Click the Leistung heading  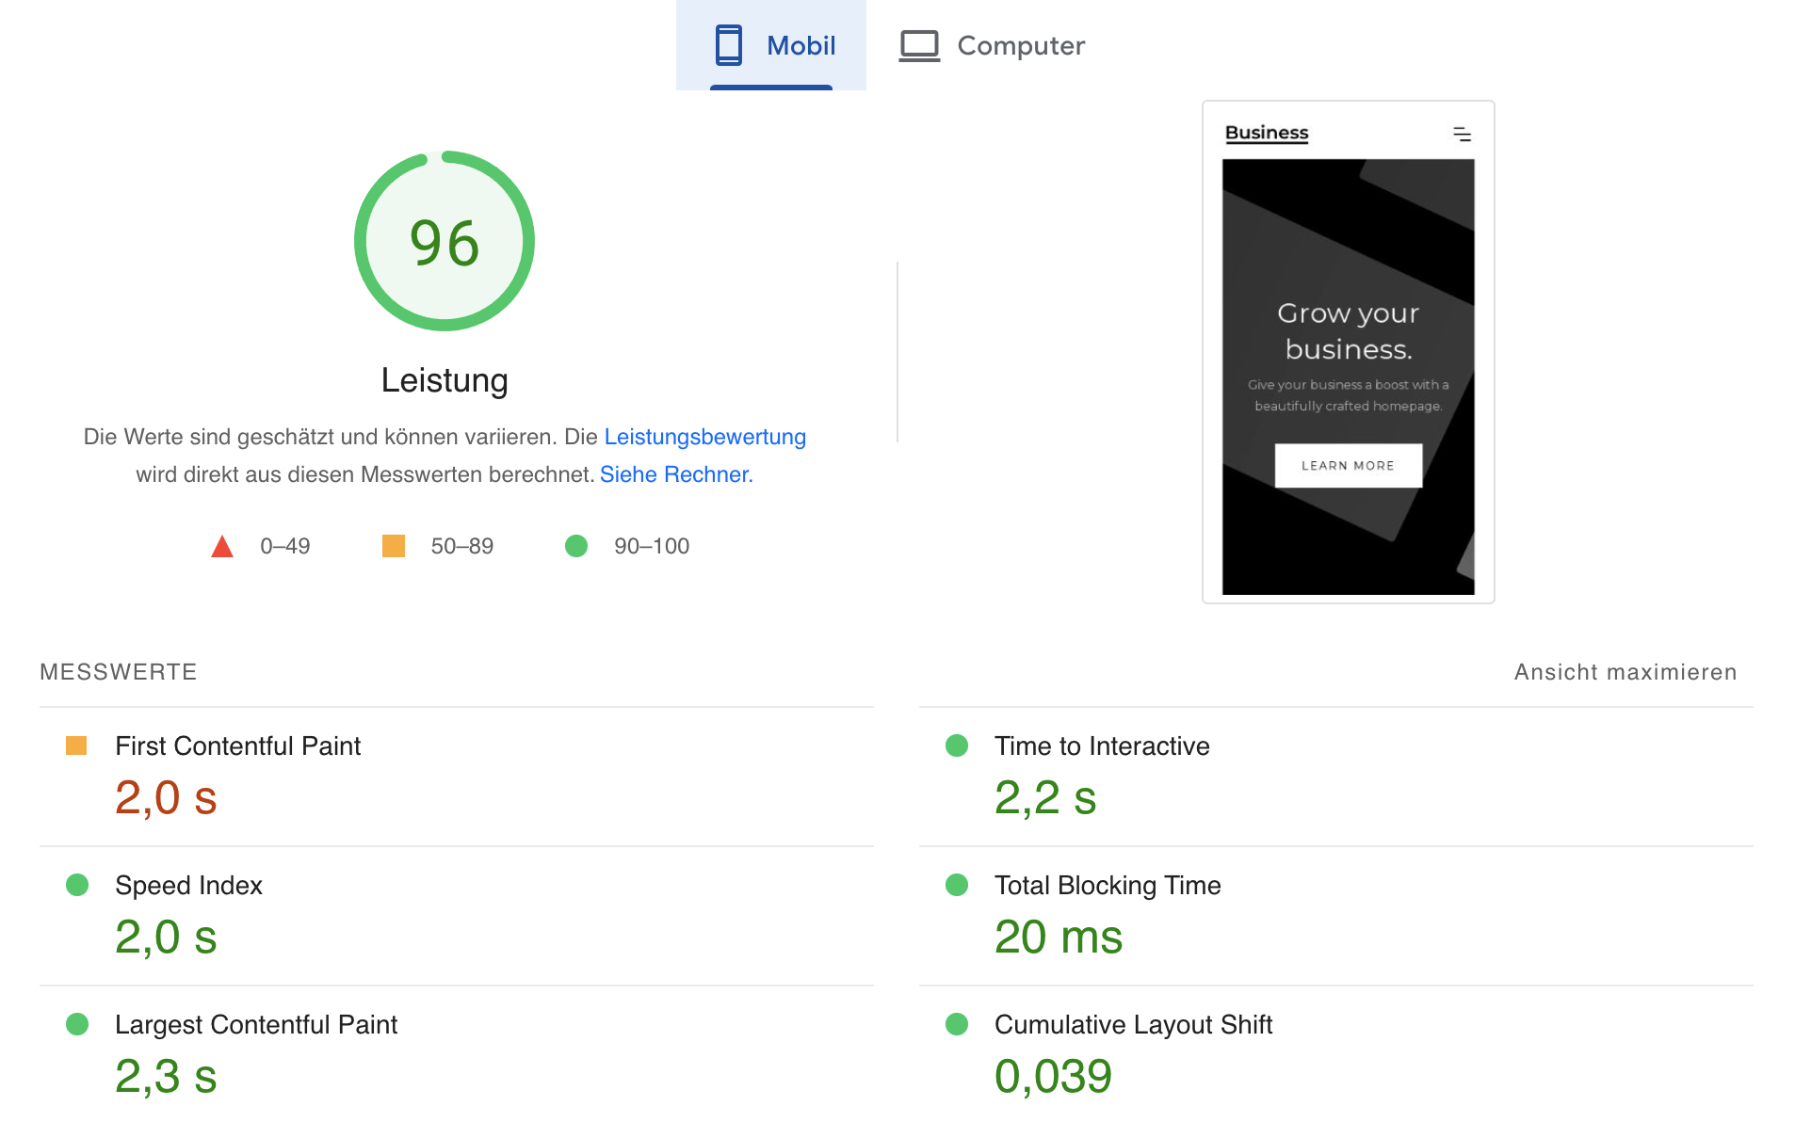(x=445, y=380)
